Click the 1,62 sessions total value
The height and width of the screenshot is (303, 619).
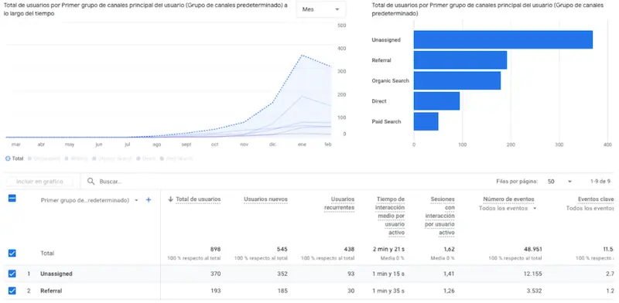point(449,249)
